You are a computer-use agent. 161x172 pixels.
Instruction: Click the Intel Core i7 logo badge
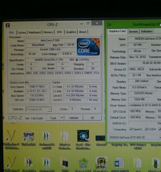click(88, 47)
